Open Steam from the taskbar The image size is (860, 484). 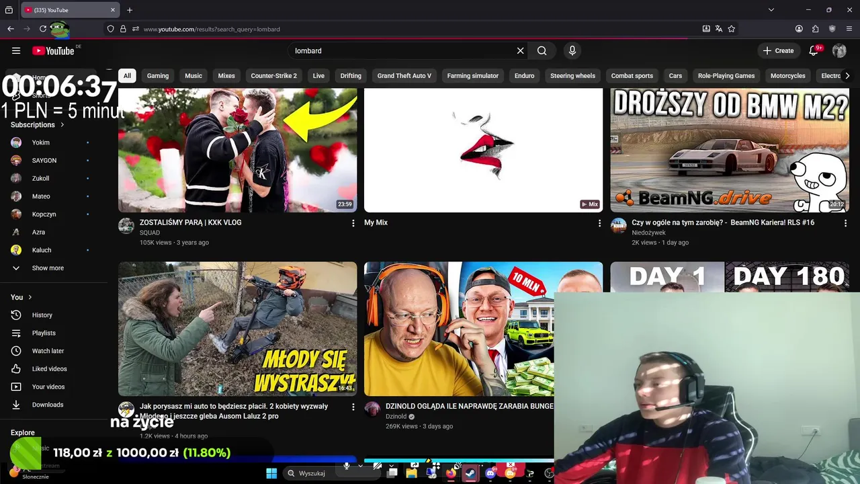click(470, 473)
